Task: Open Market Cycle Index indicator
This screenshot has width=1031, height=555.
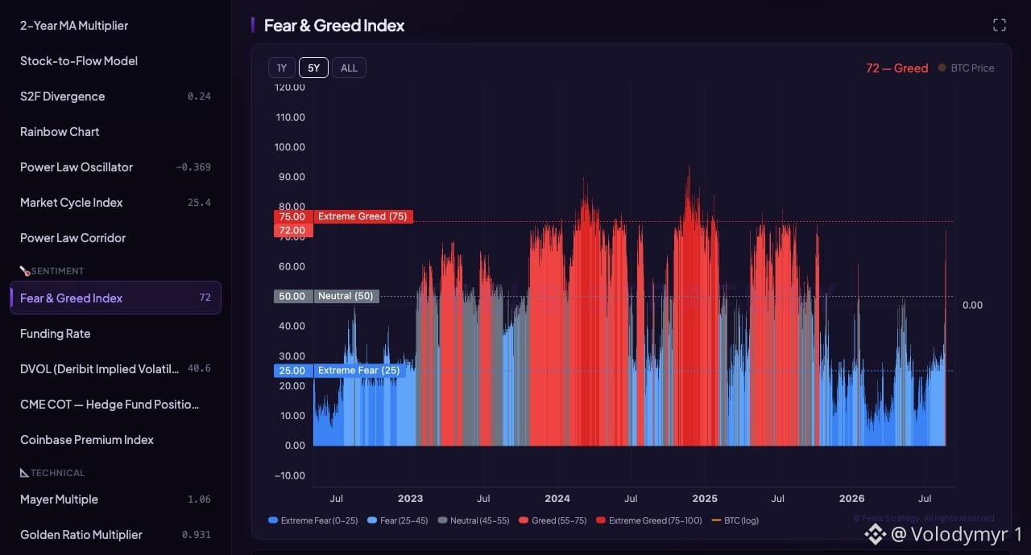Action: pos(115,203)
